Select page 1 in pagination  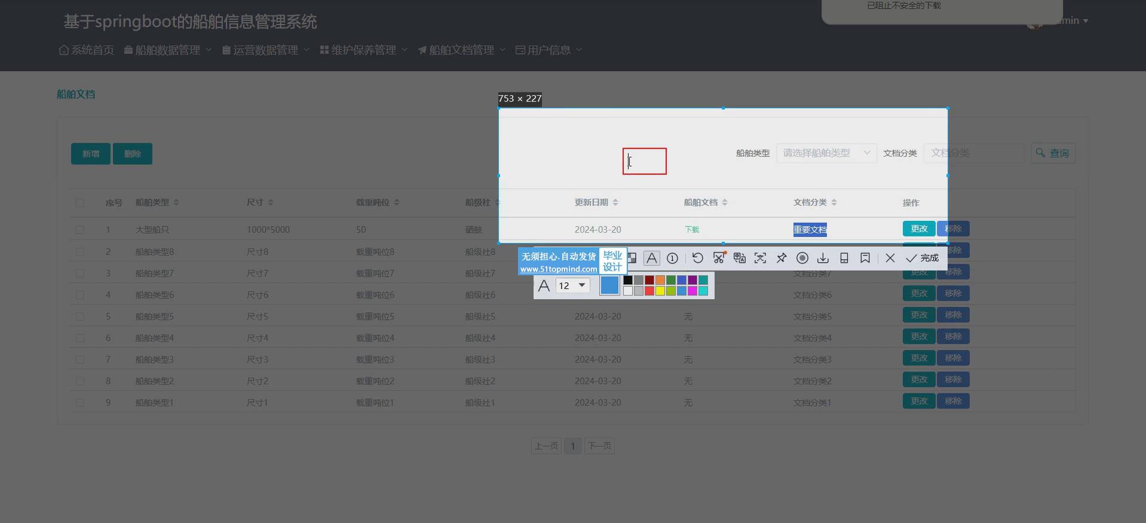572,446
